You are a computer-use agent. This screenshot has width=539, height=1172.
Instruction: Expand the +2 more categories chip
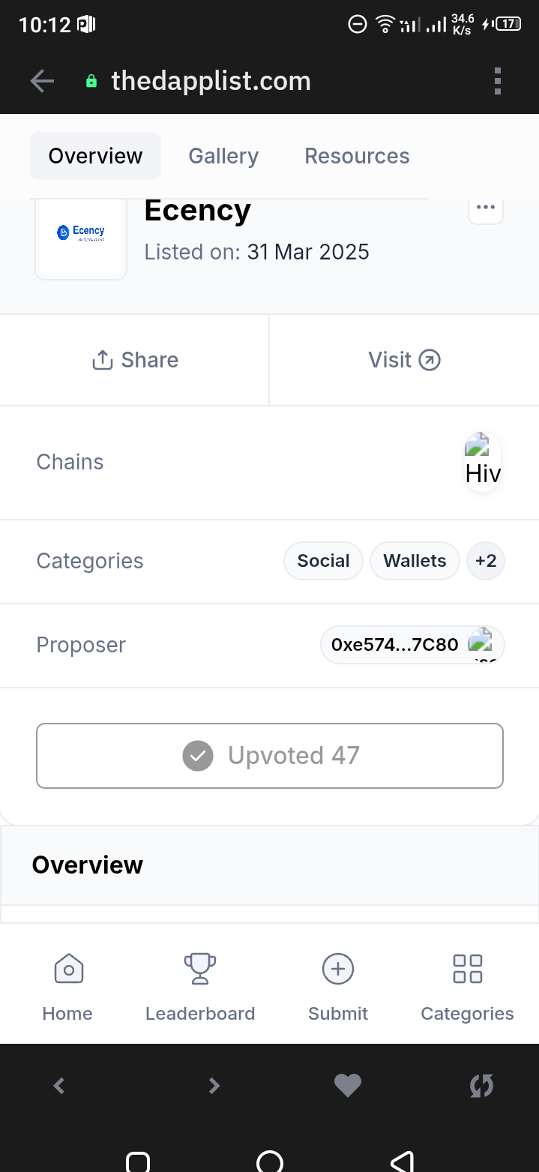pos(486,561)
